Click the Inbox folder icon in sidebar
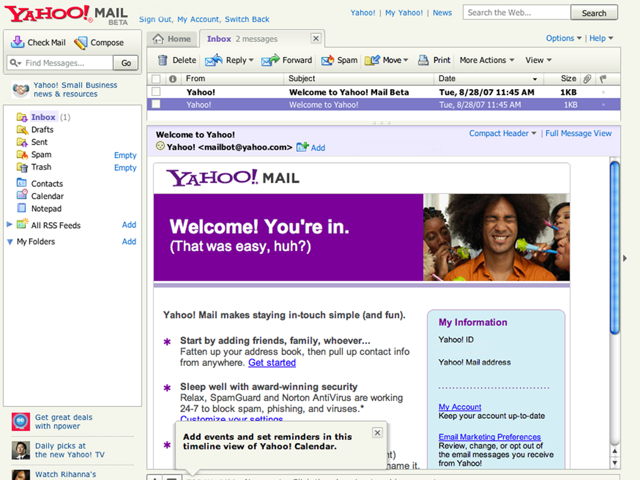The height and width of the screenshot is (480, 640). pos(22,117)
